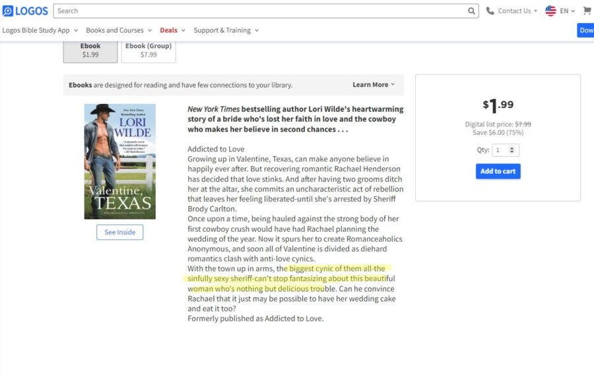Click the Logos logo icon
Viewport: 594px width, 378px height.
(8, 11)
